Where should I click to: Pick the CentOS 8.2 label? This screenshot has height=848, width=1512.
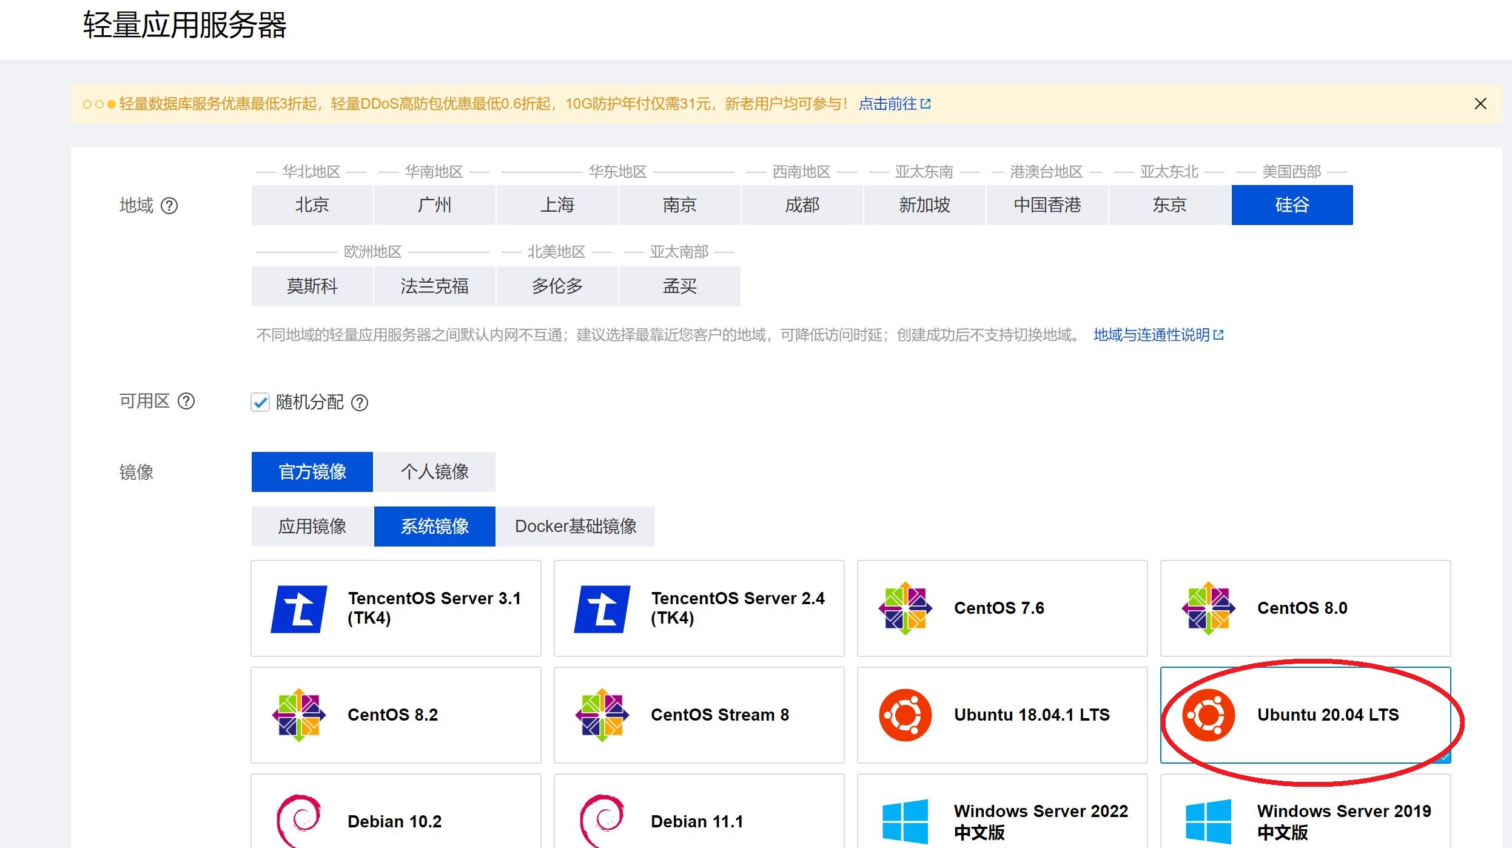pos(392,715)
